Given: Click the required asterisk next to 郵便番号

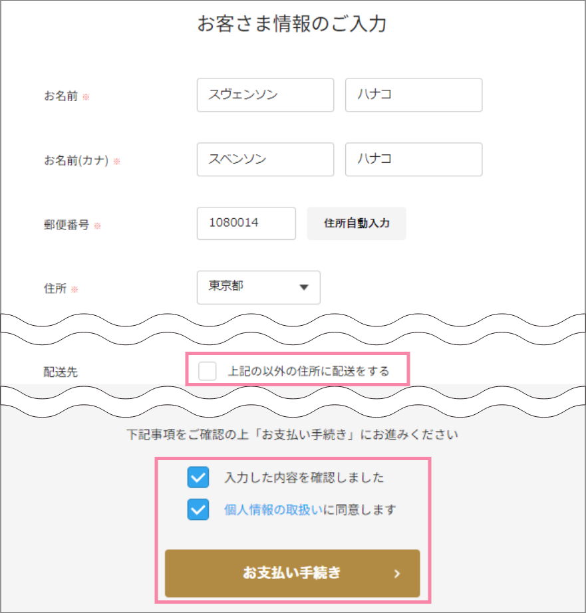Looking at the screenshot, I should (97, 226).
